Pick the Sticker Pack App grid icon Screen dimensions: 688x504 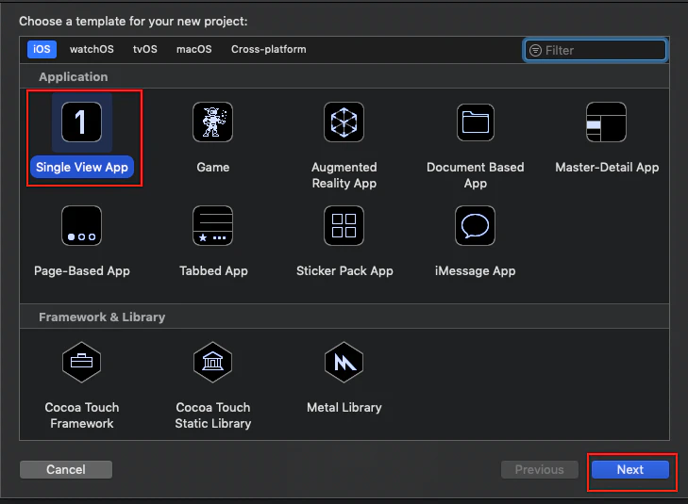[344, 225]
